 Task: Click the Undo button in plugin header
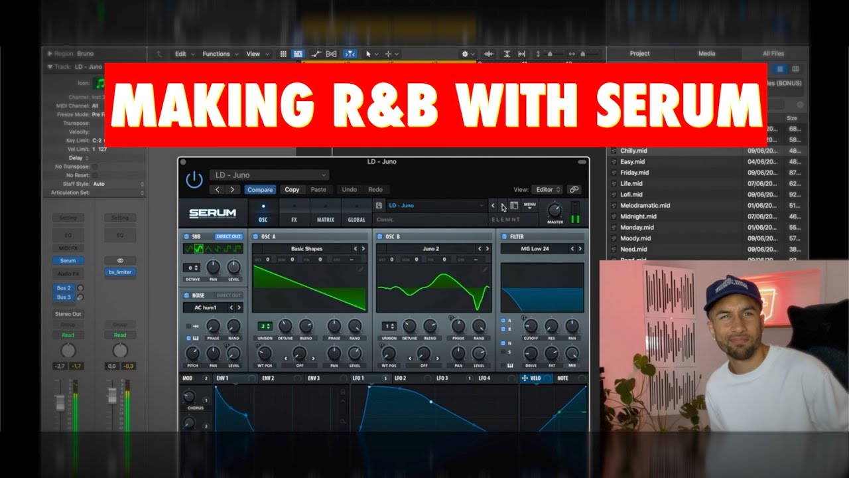coord(349,190)
